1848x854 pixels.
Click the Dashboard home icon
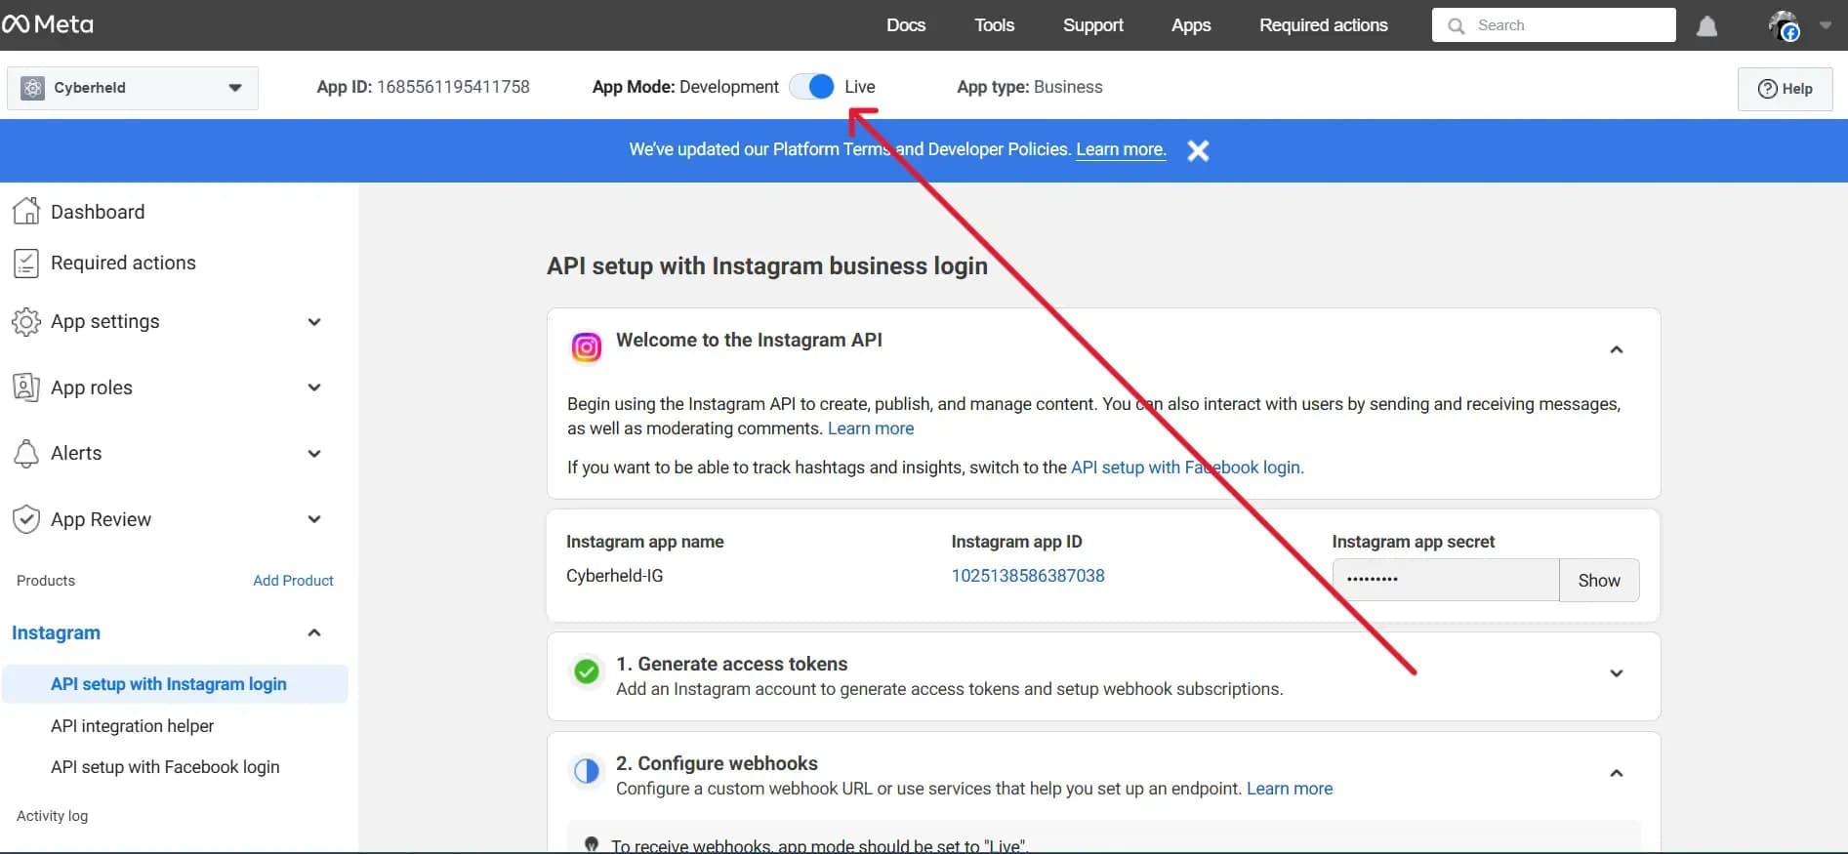(x=26, y=211)
